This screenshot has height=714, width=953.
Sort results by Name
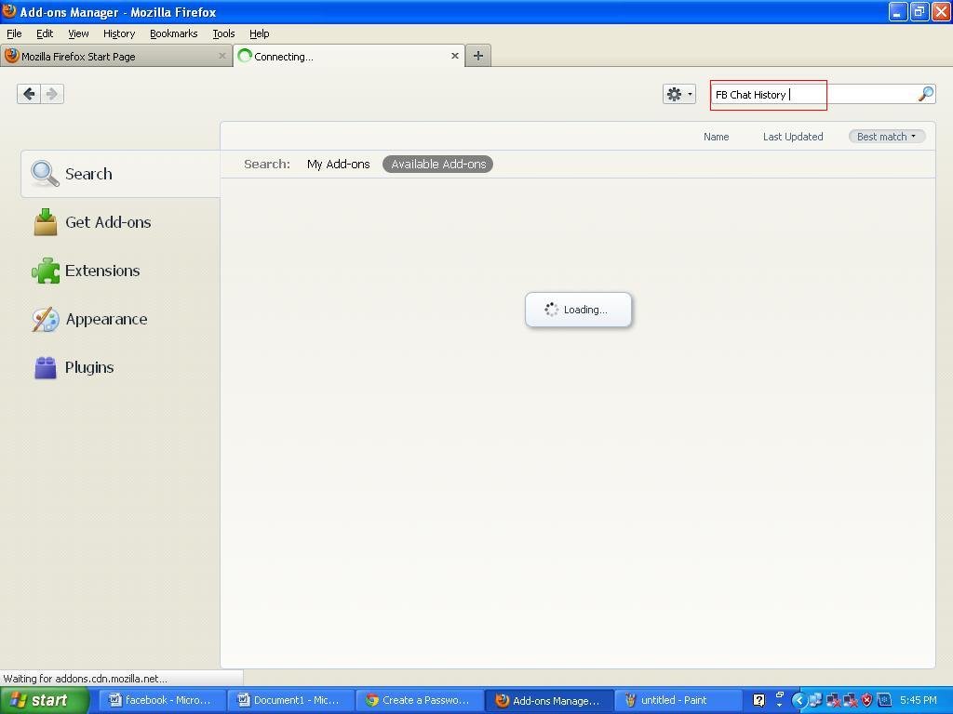(716, 137)
